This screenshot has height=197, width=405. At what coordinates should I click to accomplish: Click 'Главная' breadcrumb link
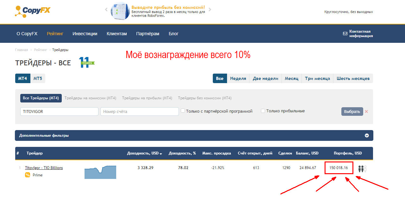[x=22, y=50]
